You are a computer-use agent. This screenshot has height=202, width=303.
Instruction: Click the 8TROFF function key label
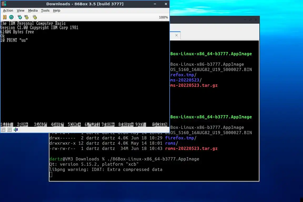point(126,124)
